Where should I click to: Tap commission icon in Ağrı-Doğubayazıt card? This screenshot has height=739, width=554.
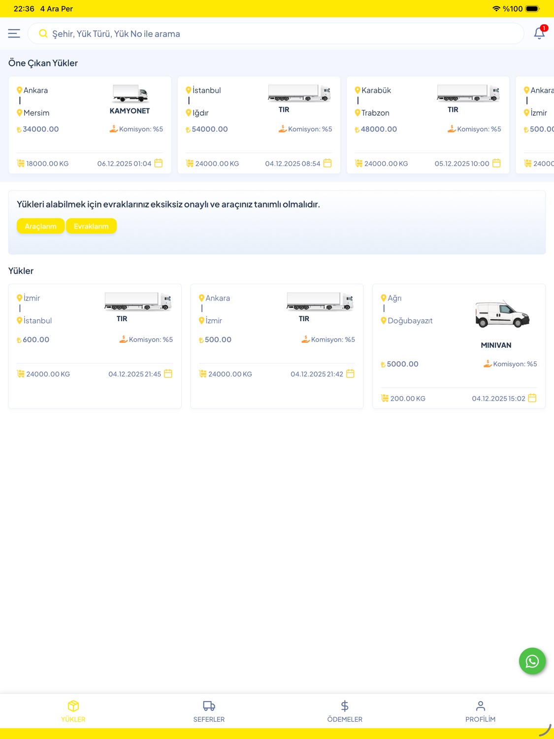point(488,364)
